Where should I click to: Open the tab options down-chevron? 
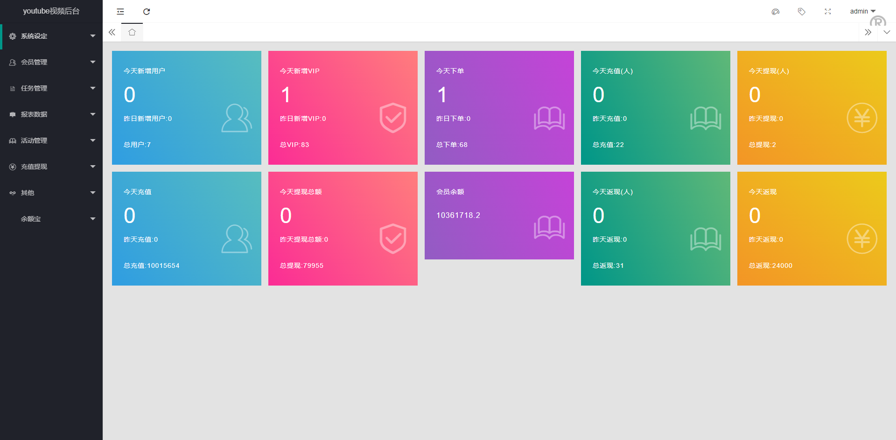point(887,32)
